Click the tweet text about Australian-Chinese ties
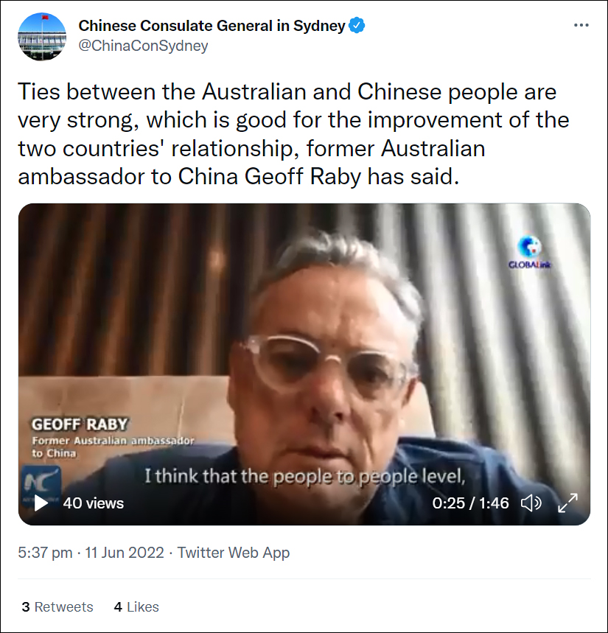The width and height of the screenshot is (608, 633). click(x=293, y=134)
